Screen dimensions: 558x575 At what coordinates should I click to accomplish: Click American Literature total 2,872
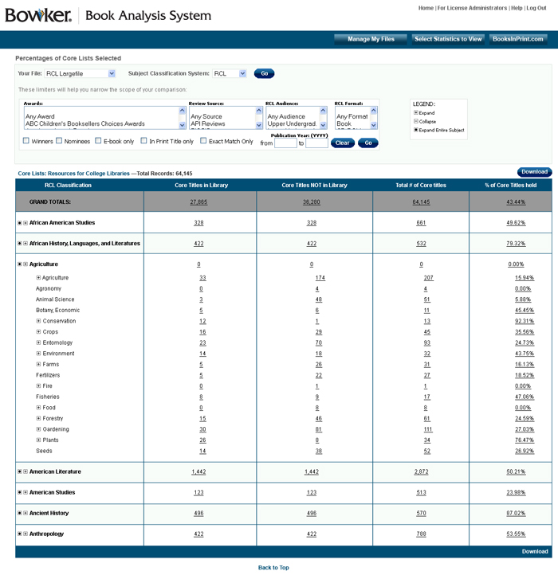tap(421, 472)
